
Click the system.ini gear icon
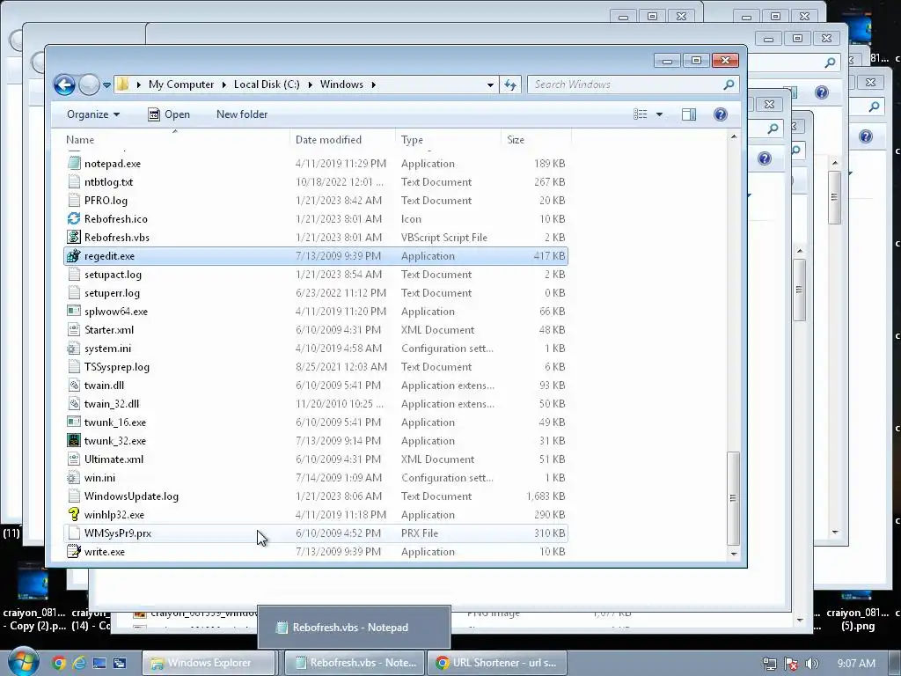click(x=74, y=349)
